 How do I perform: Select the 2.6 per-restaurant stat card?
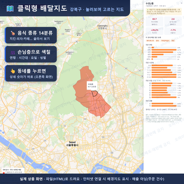pos(173,21)
